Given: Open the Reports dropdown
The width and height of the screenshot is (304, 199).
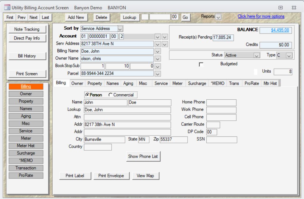Looking at the screenshot, I should [219, 17].
